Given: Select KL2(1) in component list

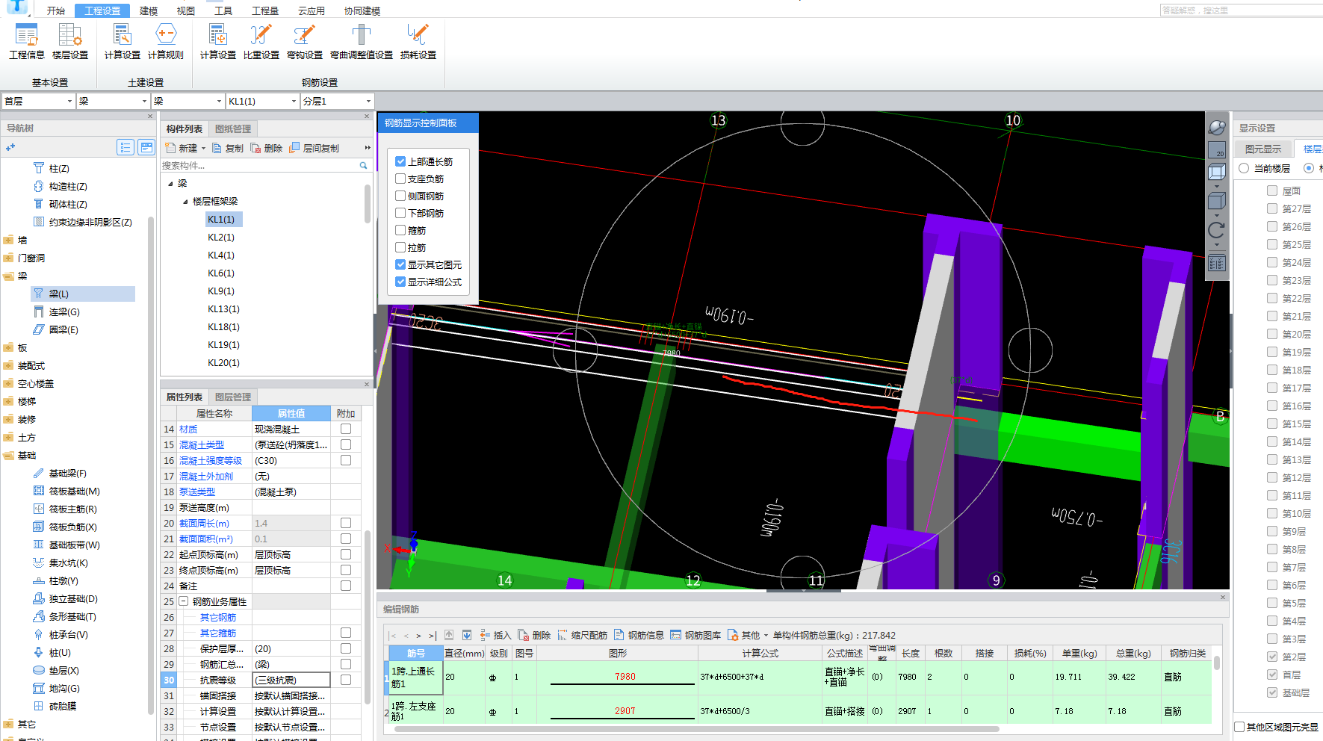Looking at the screenshot, I should [x=221, y=237].
